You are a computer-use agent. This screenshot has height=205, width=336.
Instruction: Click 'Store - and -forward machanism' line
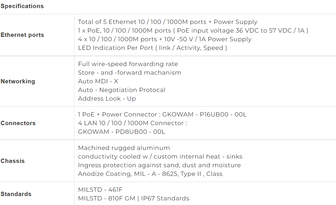pos(129,73)
